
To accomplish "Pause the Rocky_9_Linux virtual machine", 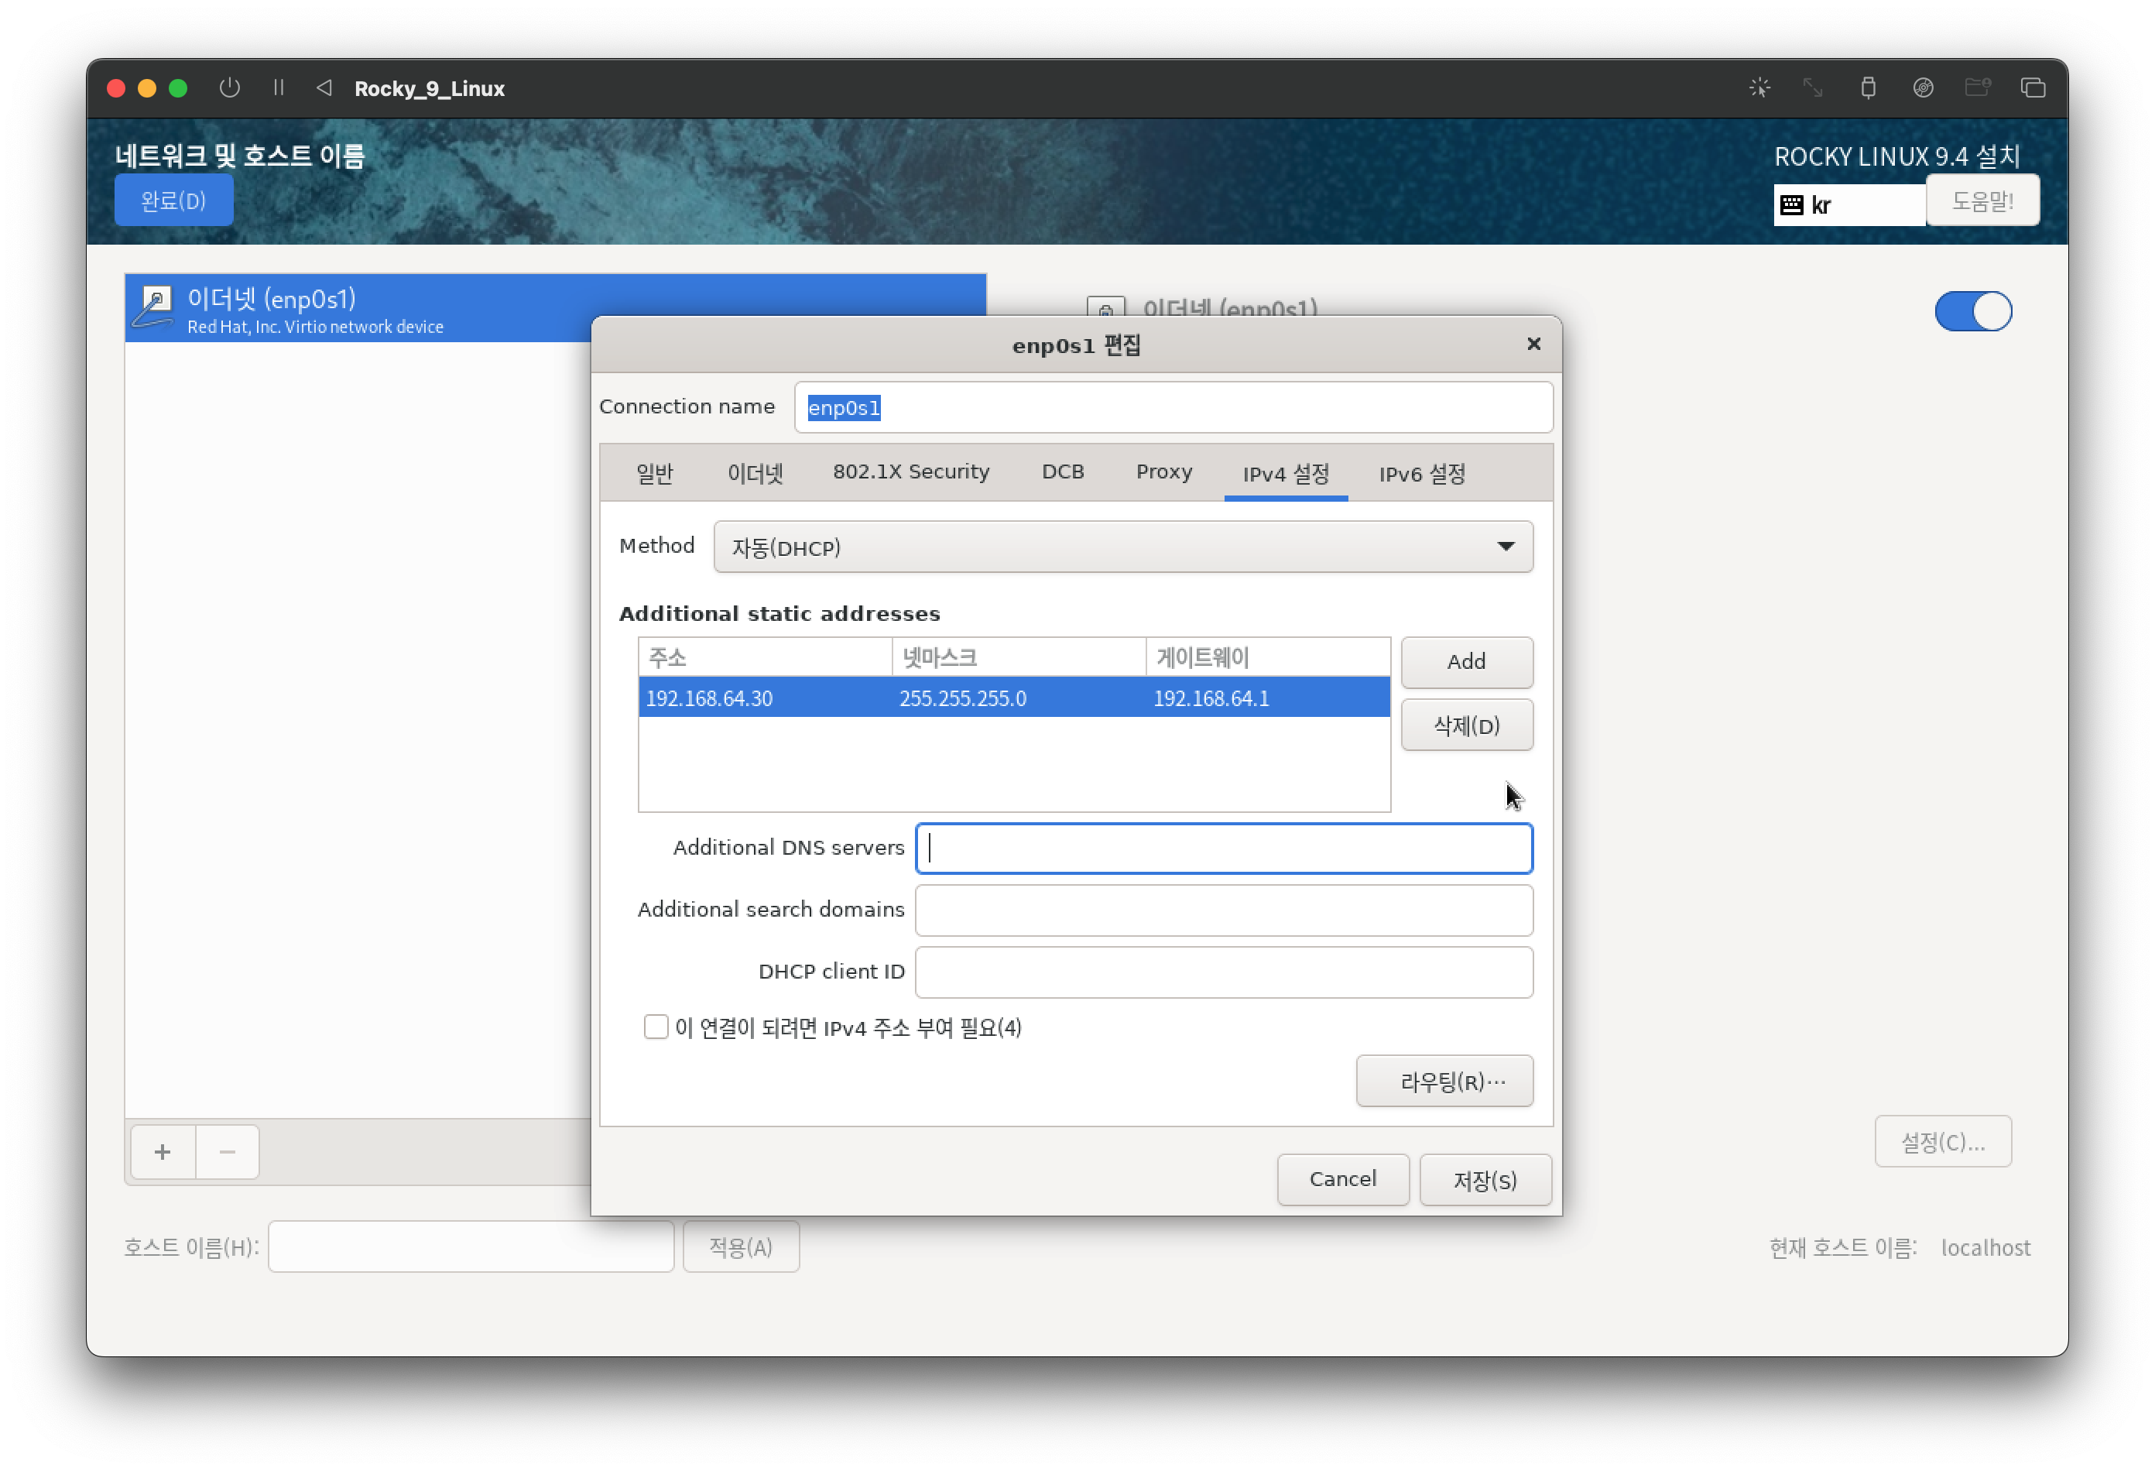I will point(278,88).
